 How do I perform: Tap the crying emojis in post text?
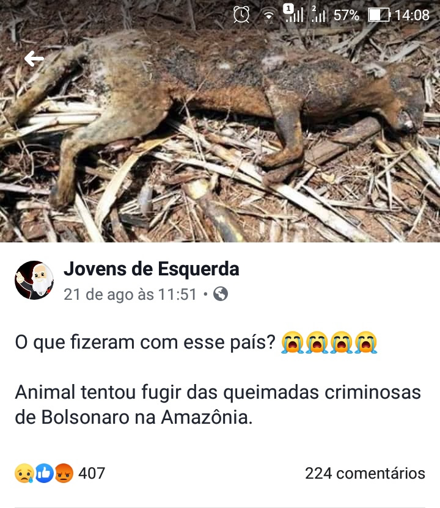[329, 342]
